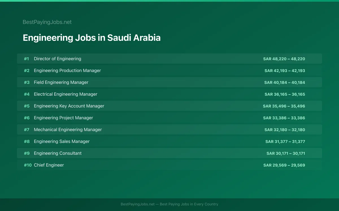Click salary SAR 30,171 – 30,171
The width and height of the screenshot is (339, 211).
(286, 153)
